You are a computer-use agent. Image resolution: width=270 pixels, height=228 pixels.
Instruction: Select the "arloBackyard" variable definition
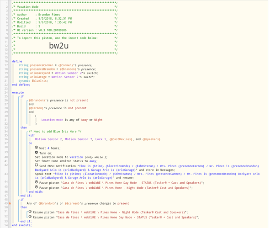coord(58,73)
